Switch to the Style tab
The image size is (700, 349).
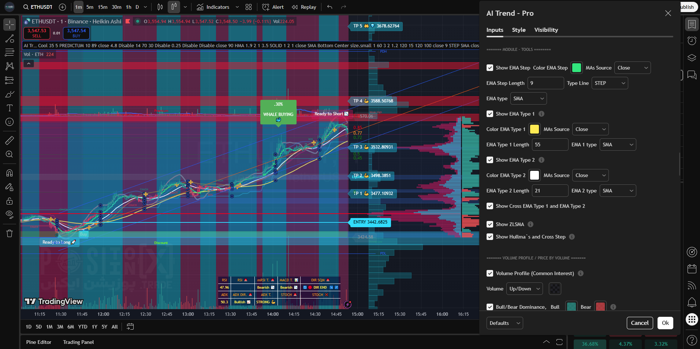click(518, 30)
